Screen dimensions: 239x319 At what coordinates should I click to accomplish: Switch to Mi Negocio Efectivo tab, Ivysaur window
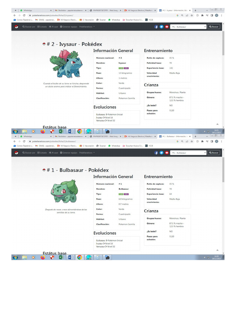[x=140, y=10]
